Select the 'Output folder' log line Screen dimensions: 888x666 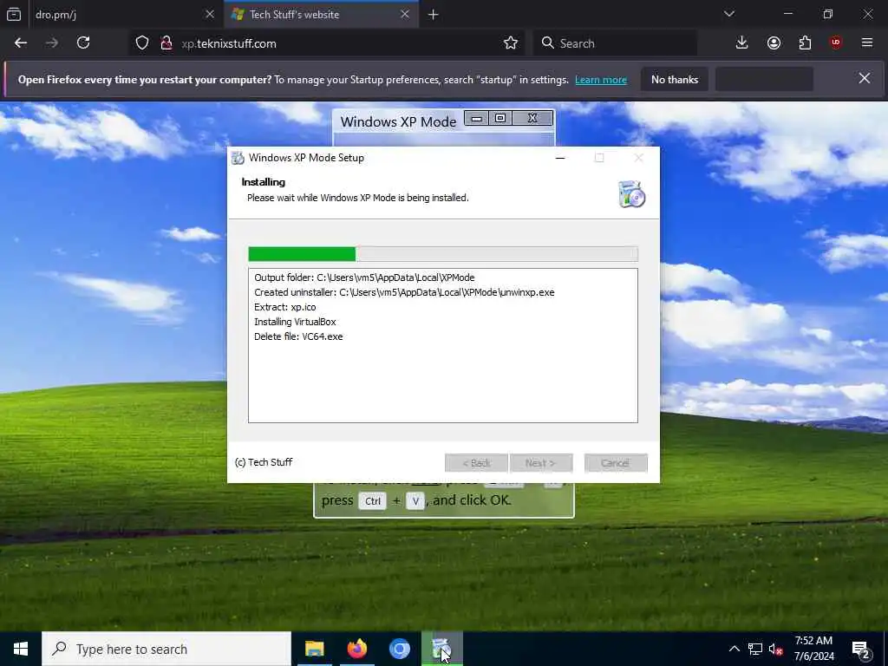coord(364,277)
